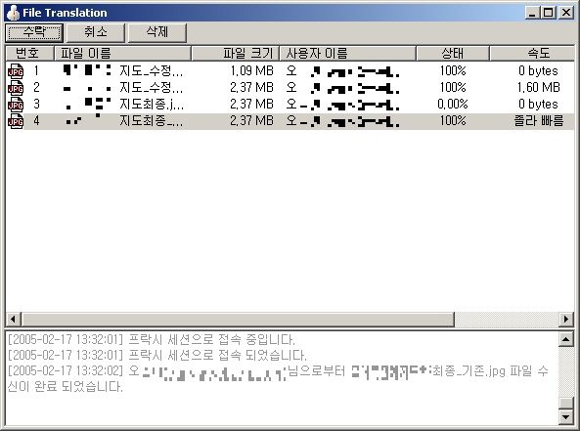Click the 취소 (cancel) button
The height and width of the screenshot is (431, 580).
click(x=96, y=32)
